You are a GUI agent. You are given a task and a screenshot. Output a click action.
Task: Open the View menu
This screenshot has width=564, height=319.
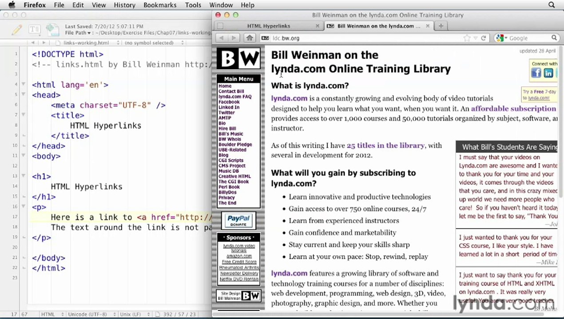coord(99,5)
